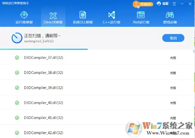Open the 运行库修复 crosshair icon
The width and height of the screenshot is (195, 138).
click(24, 15)
